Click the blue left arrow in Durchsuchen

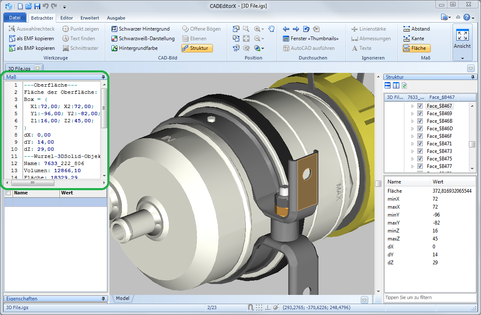[x=286, y=29]
